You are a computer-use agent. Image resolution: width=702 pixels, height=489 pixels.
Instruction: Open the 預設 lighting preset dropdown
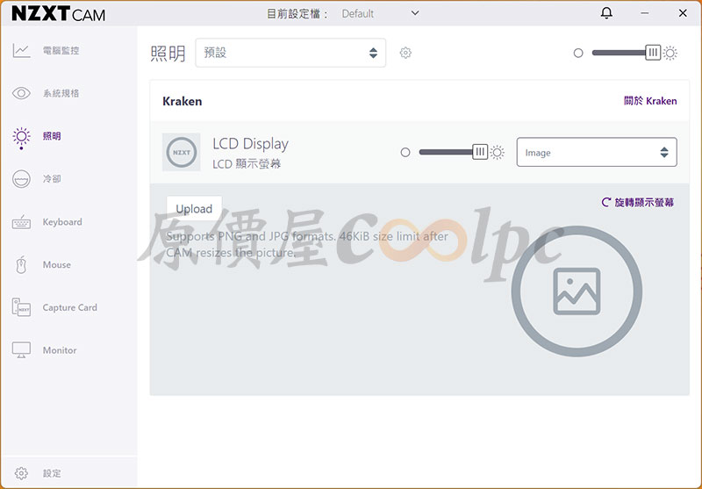290,53
